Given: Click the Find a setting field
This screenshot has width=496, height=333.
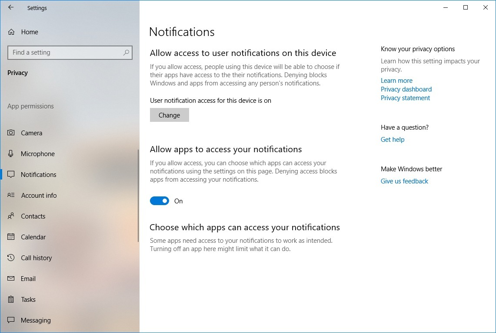Looking at the screenshot, I should [70, 52].
